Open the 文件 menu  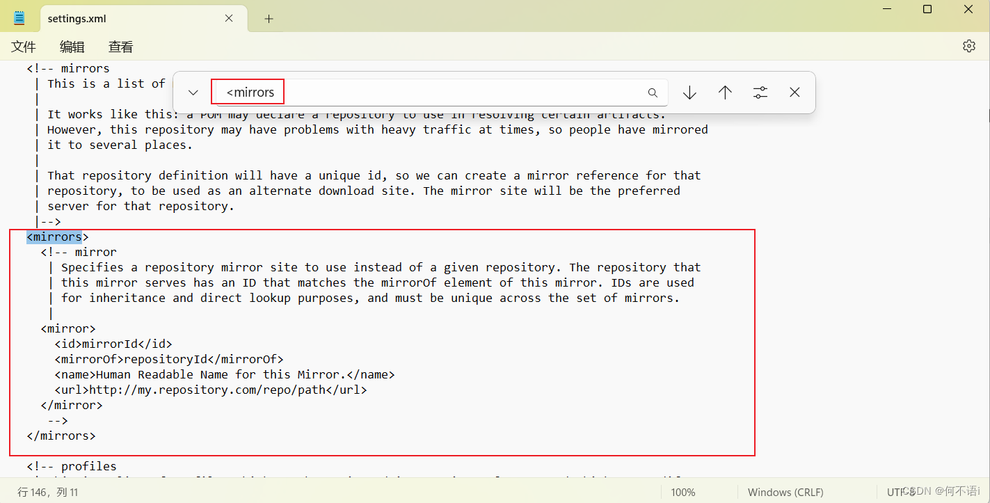coord(24,47)
